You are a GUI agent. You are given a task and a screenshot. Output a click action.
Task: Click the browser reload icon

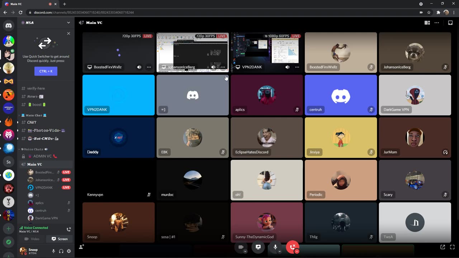tap(21, 13)
